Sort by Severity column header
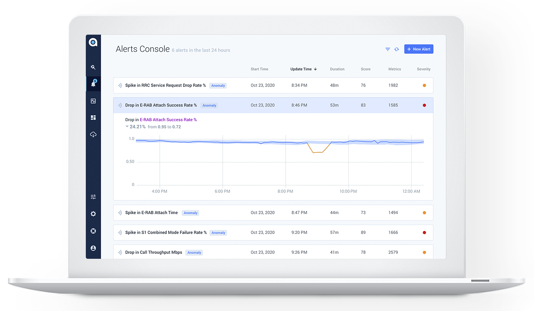 tap(423, 69)
